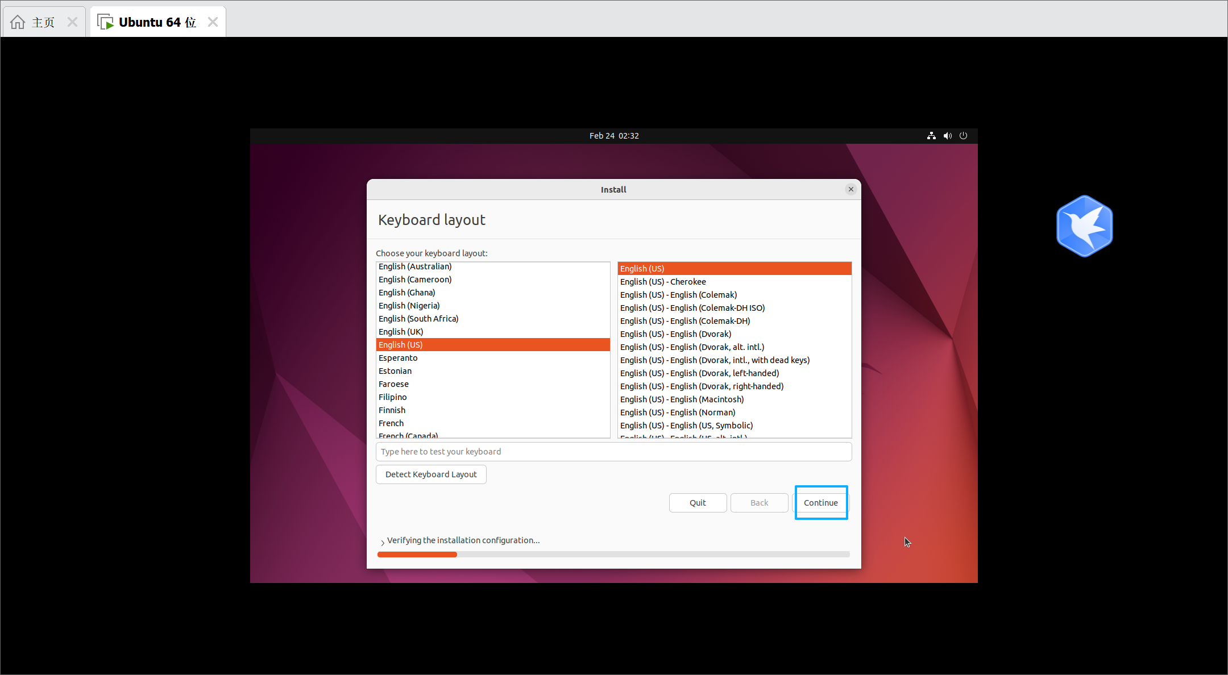Select English (UK) layout
The height and width of the screenshot is (675, 1228).
(x=401, y=332)
